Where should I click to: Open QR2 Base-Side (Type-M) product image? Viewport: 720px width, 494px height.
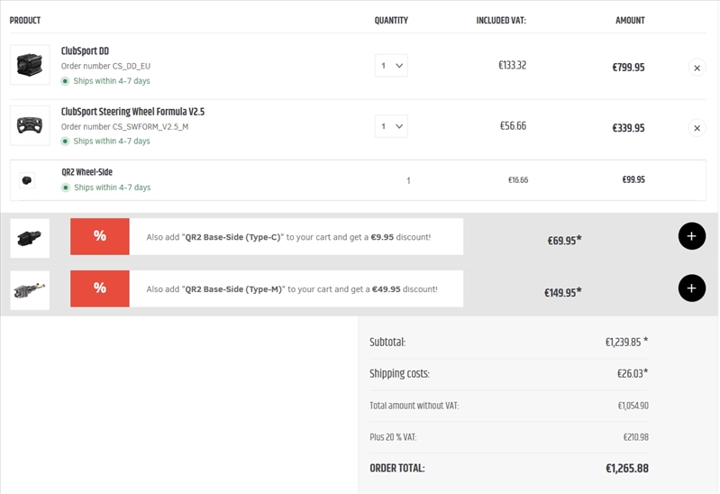pos(30,289)
